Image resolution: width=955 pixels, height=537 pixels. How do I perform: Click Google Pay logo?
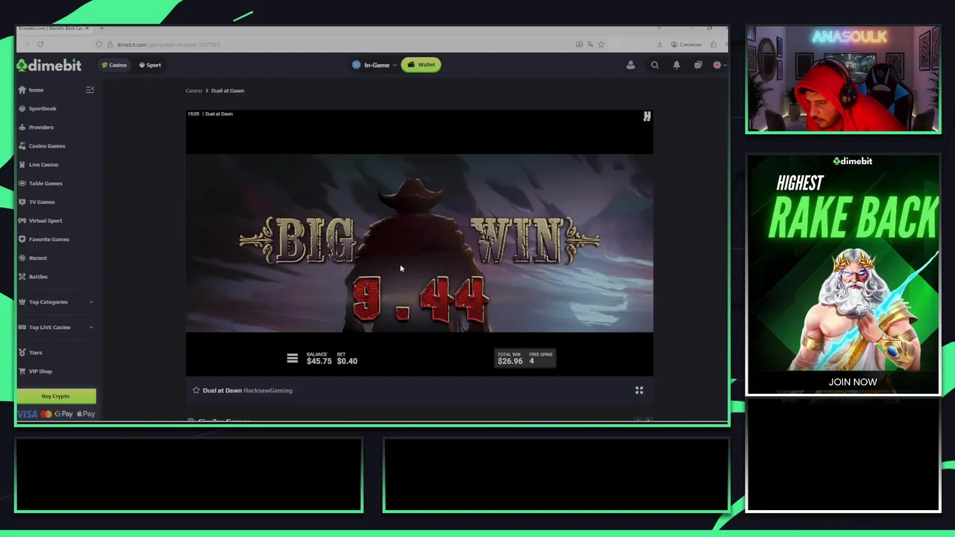click(63, 414)
